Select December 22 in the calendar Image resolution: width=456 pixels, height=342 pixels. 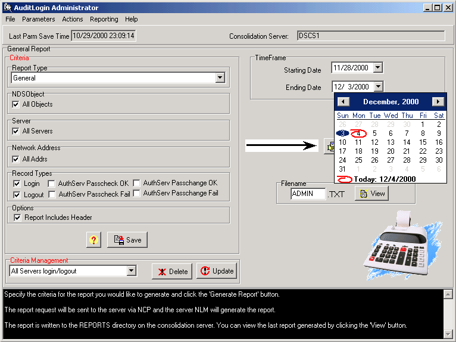[x=423, y=151]
